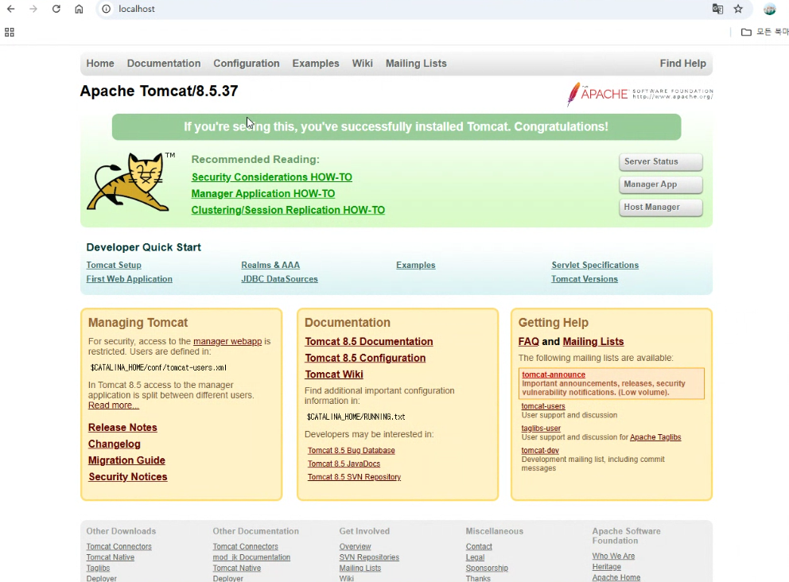Open the Tomcat Setup link
Image resolution: width=789 pixels, height=582 pixels.
pyautogui.click(x=114, y=265)
